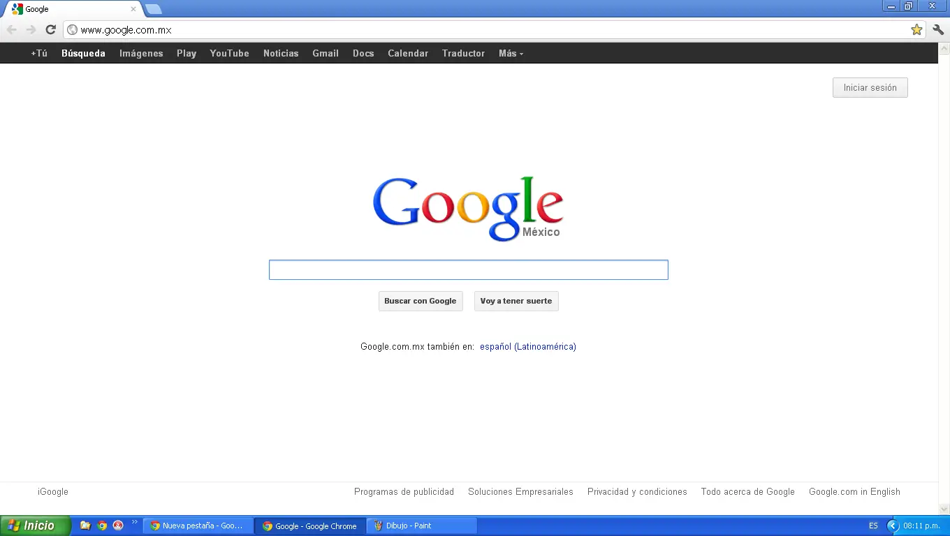Open Noticias from the Google bar

click(x=281, y=53)
